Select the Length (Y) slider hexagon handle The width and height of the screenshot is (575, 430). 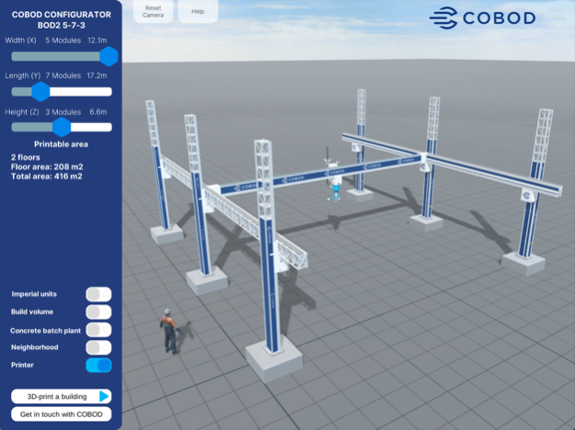point(40,91)
